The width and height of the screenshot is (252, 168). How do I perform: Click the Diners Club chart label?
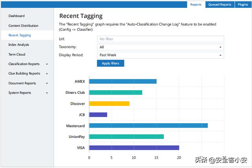(x=75, y=93)
